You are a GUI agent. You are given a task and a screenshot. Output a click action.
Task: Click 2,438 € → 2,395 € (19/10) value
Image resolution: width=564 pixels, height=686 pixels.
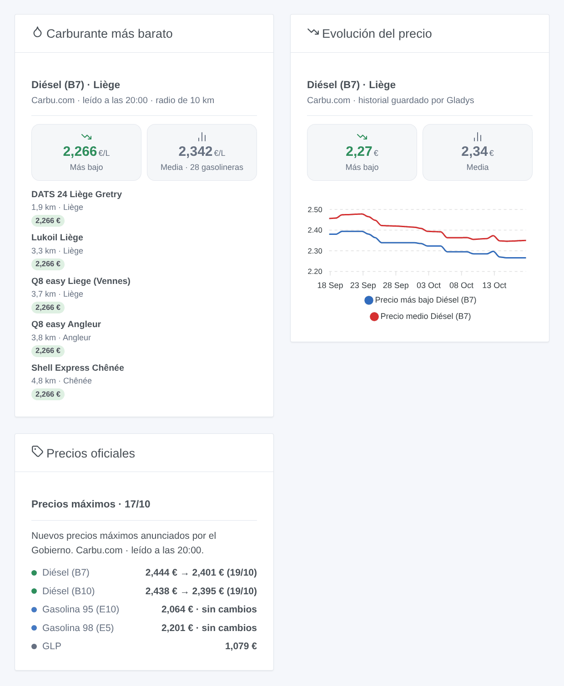(x=201, y=591)
